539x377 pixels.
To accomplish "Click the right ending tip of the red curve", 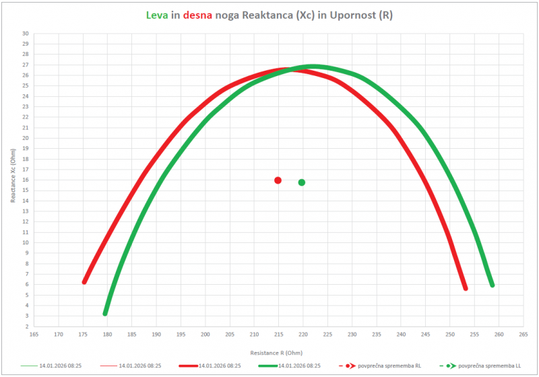I will point(466,288).
